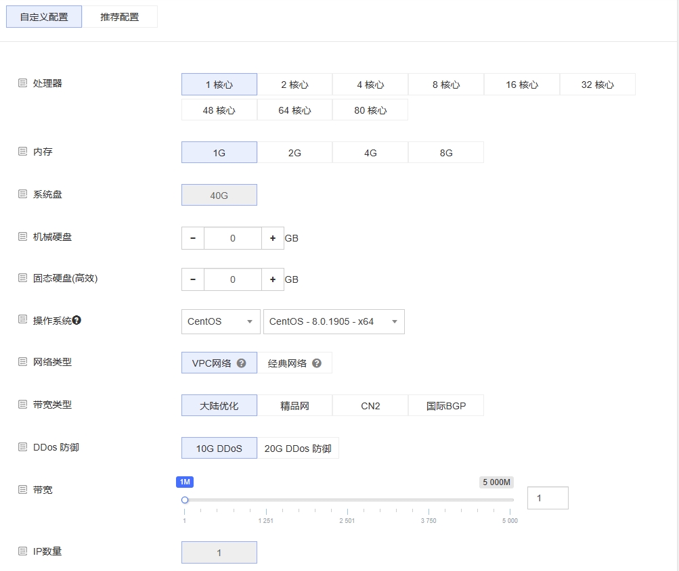Click the bandwidth value input field
679x571 pixels.
point(548,498)
